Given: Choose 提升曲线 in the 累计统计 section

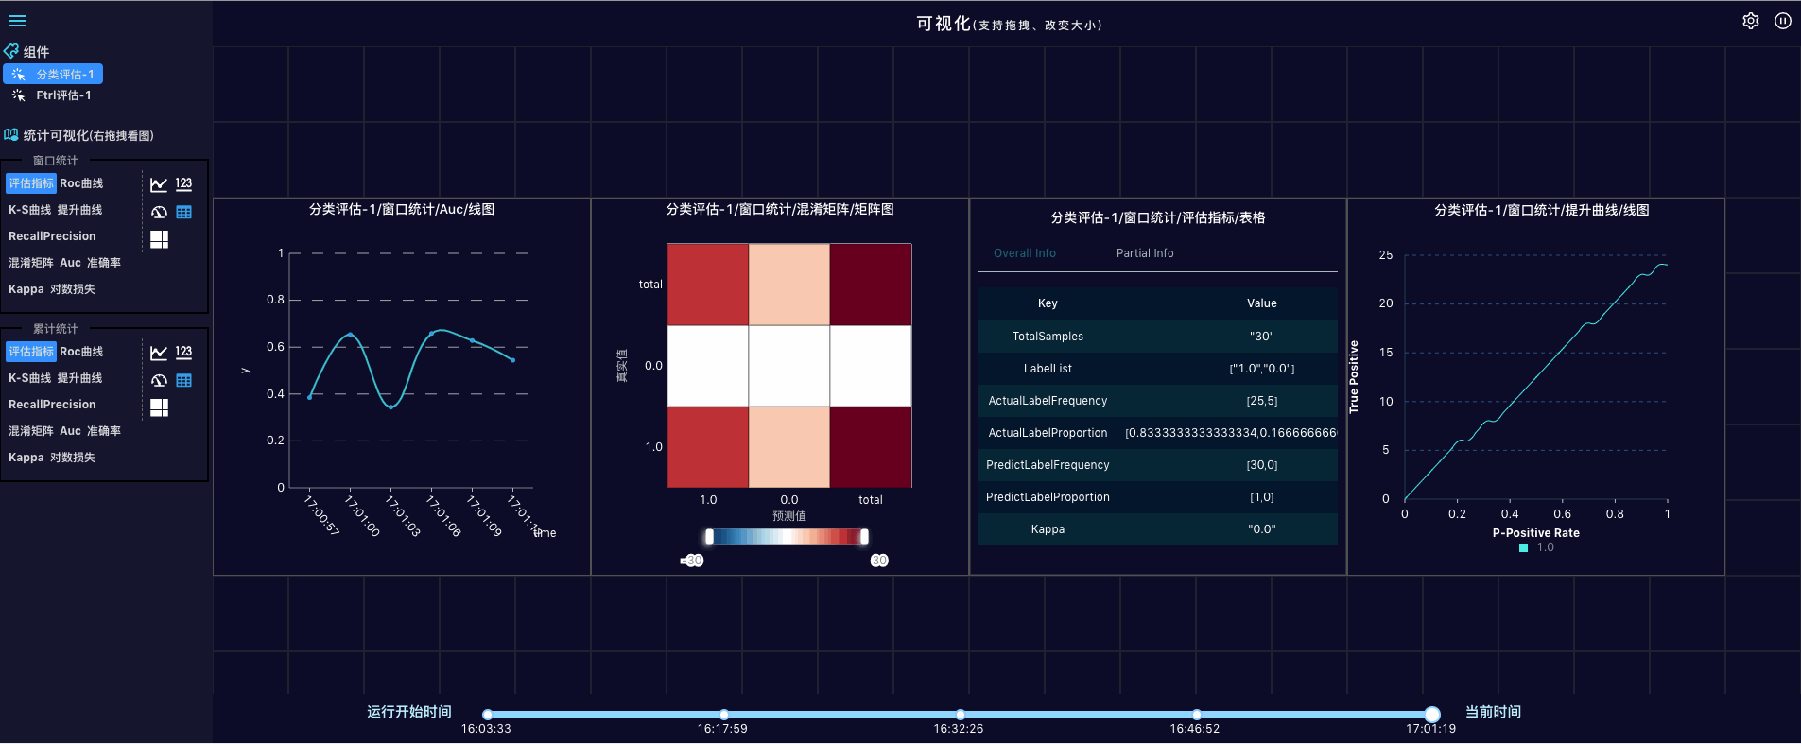Looking at the screenshot, I should pyautogui.click(x=79, y=378).
